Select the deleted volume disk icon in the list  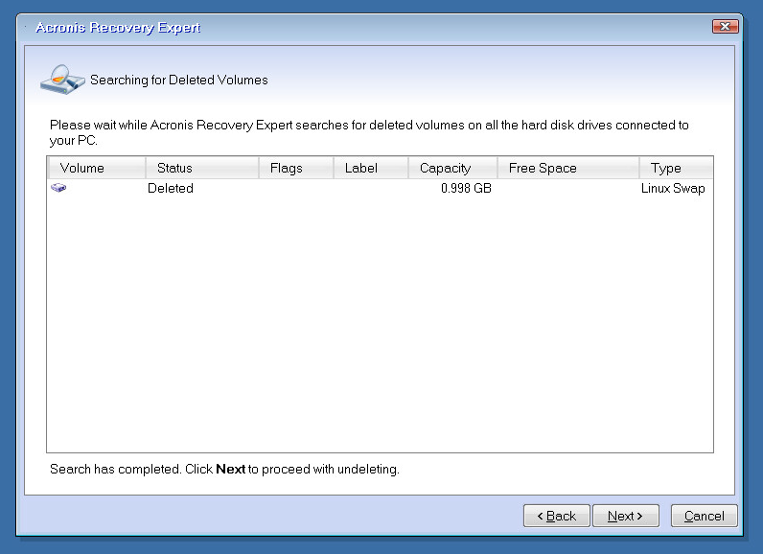[x=58, y=189]
